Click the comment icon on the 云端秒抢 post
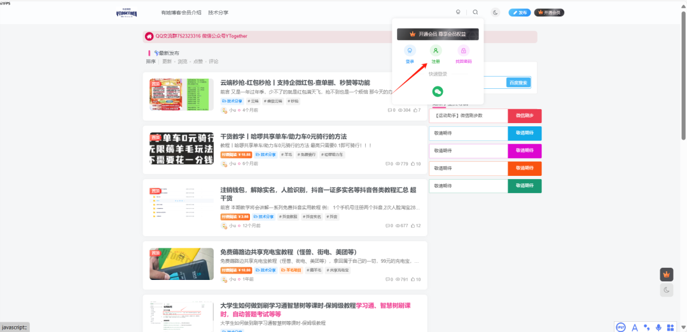The width and height of the screenshot is (687, 332). click(390, 110)
